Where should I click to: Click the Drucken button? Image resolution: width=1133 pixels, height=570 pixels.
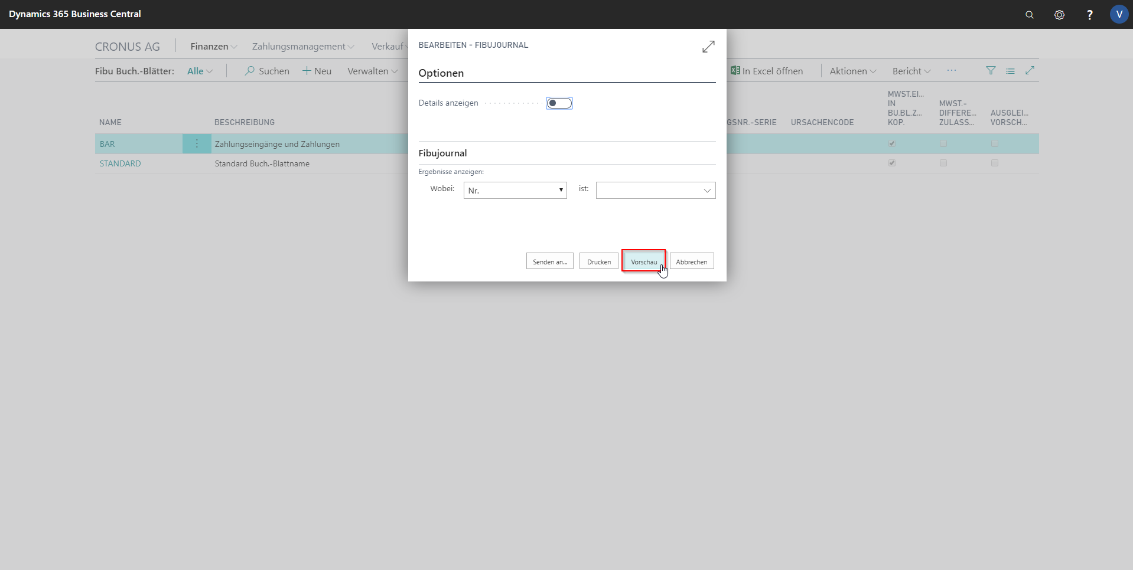[x=599, y=261]
